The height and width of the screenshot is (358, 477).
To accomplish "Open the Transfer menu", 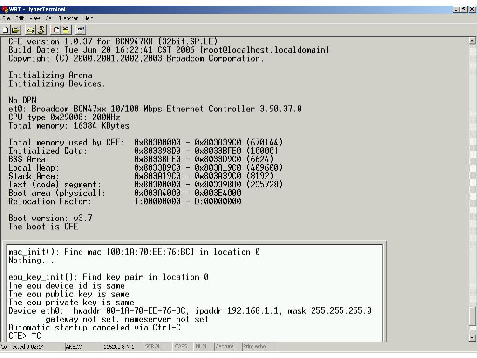I will pos(68,18).
